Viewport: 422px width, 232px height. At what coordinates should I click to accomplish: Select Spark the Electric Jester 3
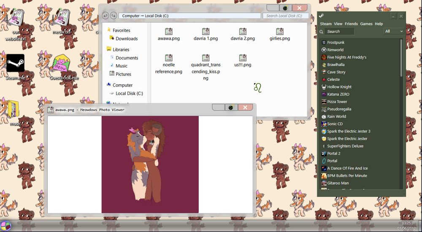tap(349, 131)
